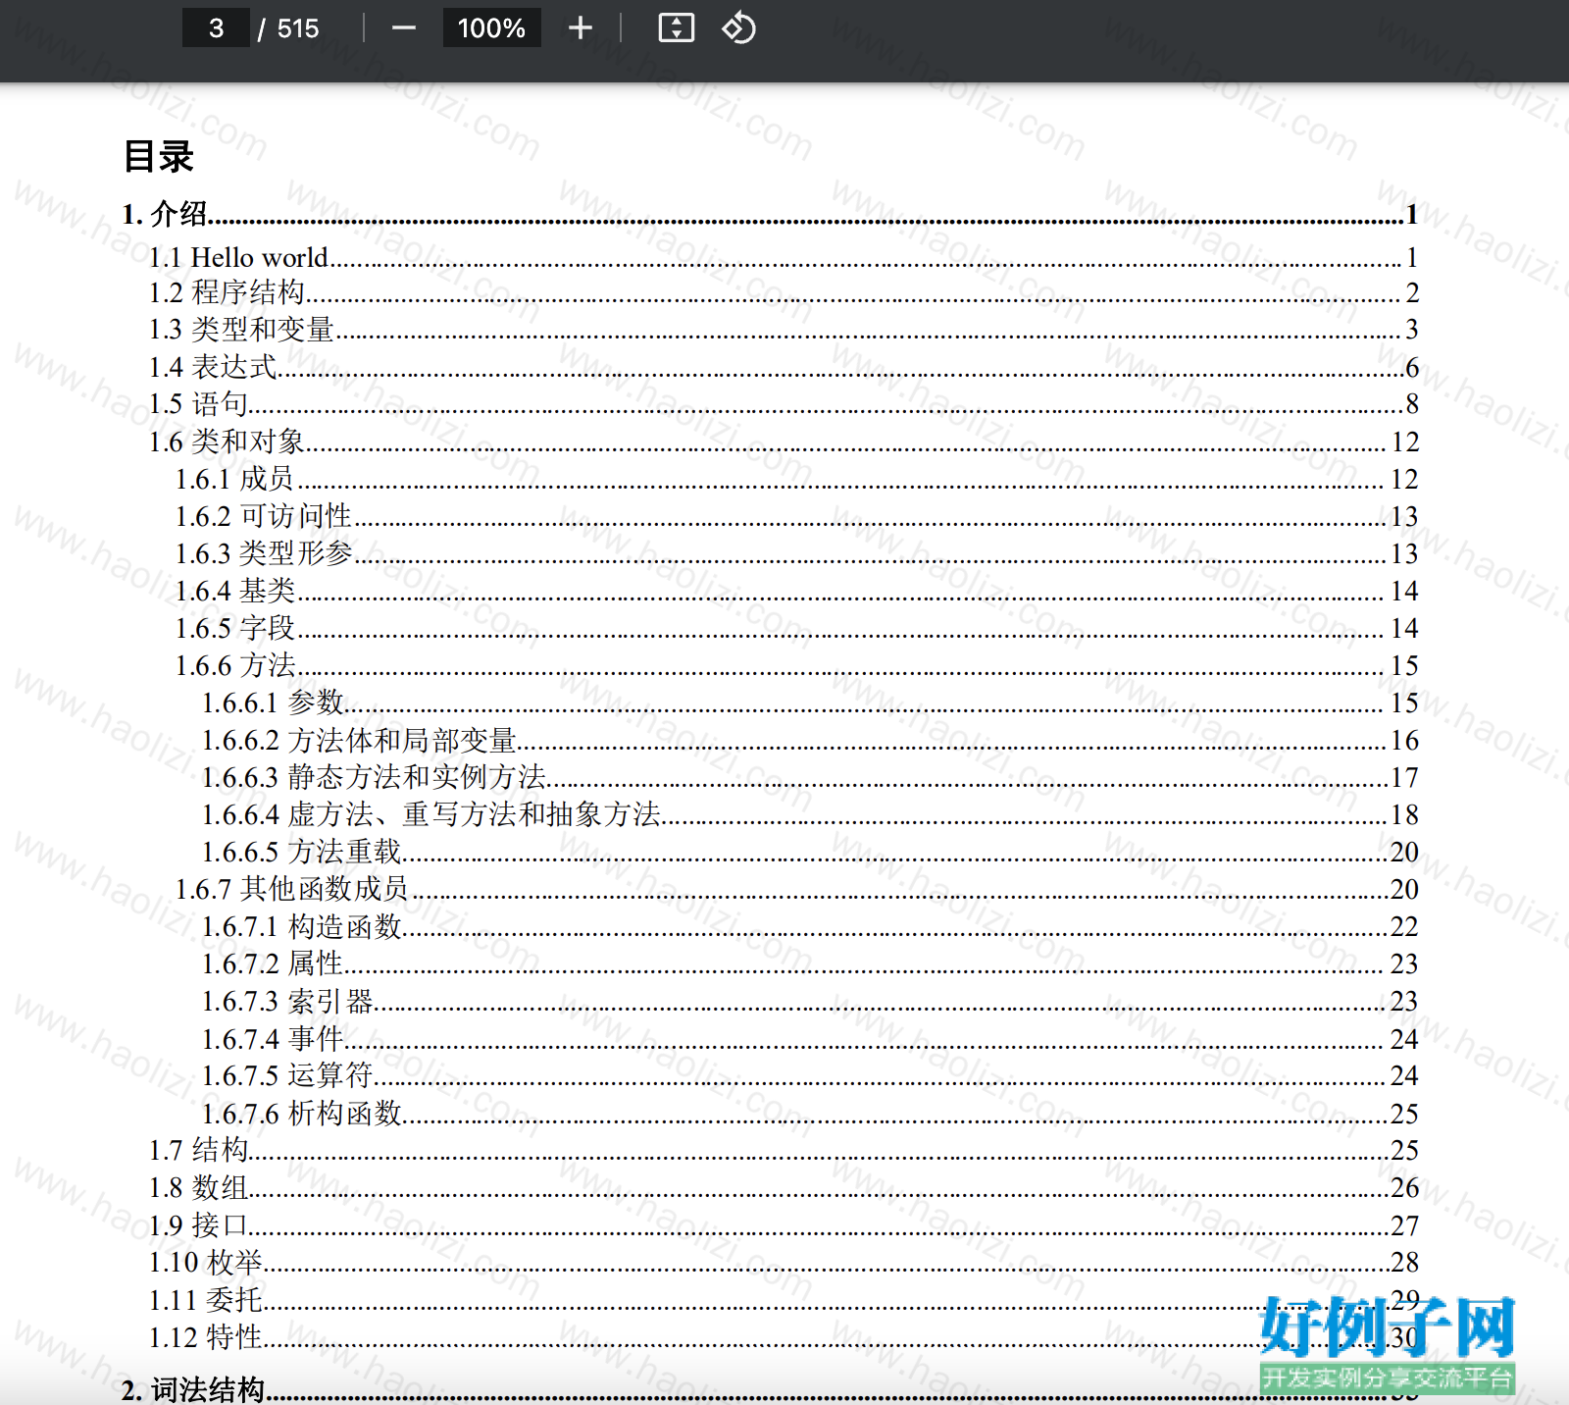Viewport: 1569px width, 1405px height.
Task: Click the 1.6.3 类型形参 entry
Action: click(x=796, y=553)
